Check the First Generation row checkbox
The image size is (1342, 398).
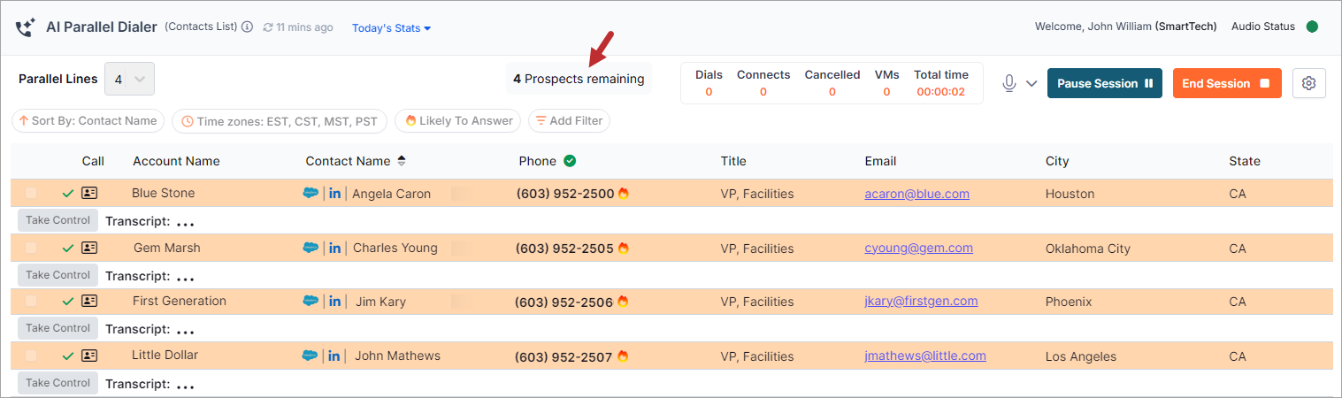pyautogui.click(x=31, y=302)
